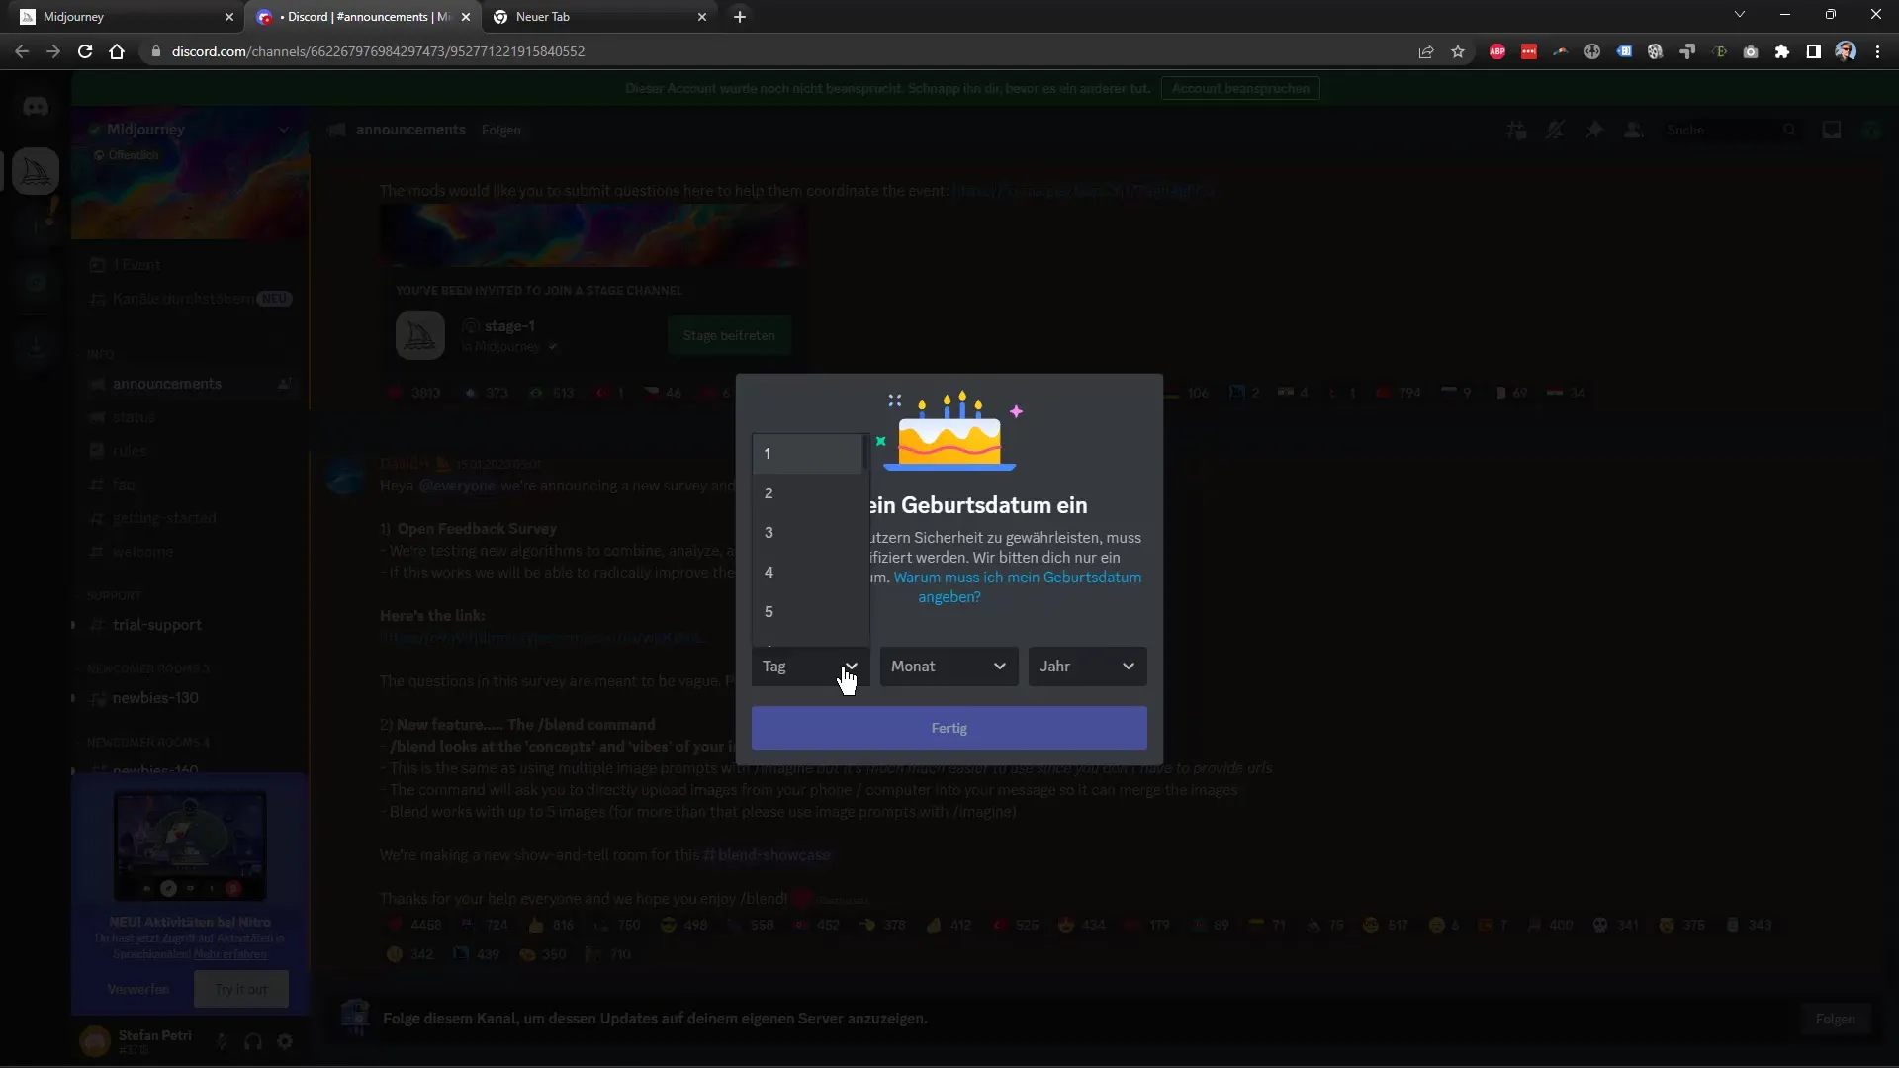
Task: Share this page via the share icon
Action: [1426, 51]
